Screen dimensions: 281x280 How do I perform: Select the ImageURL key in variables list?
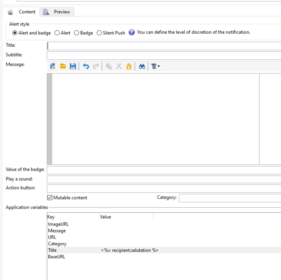pyautogui.click(x=58, y=224)
